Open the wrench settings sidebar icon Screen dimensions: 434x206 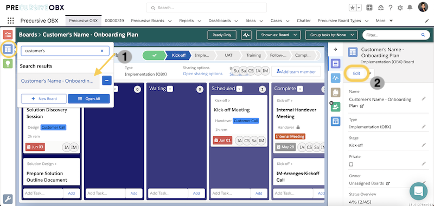[x=8, y=199]
